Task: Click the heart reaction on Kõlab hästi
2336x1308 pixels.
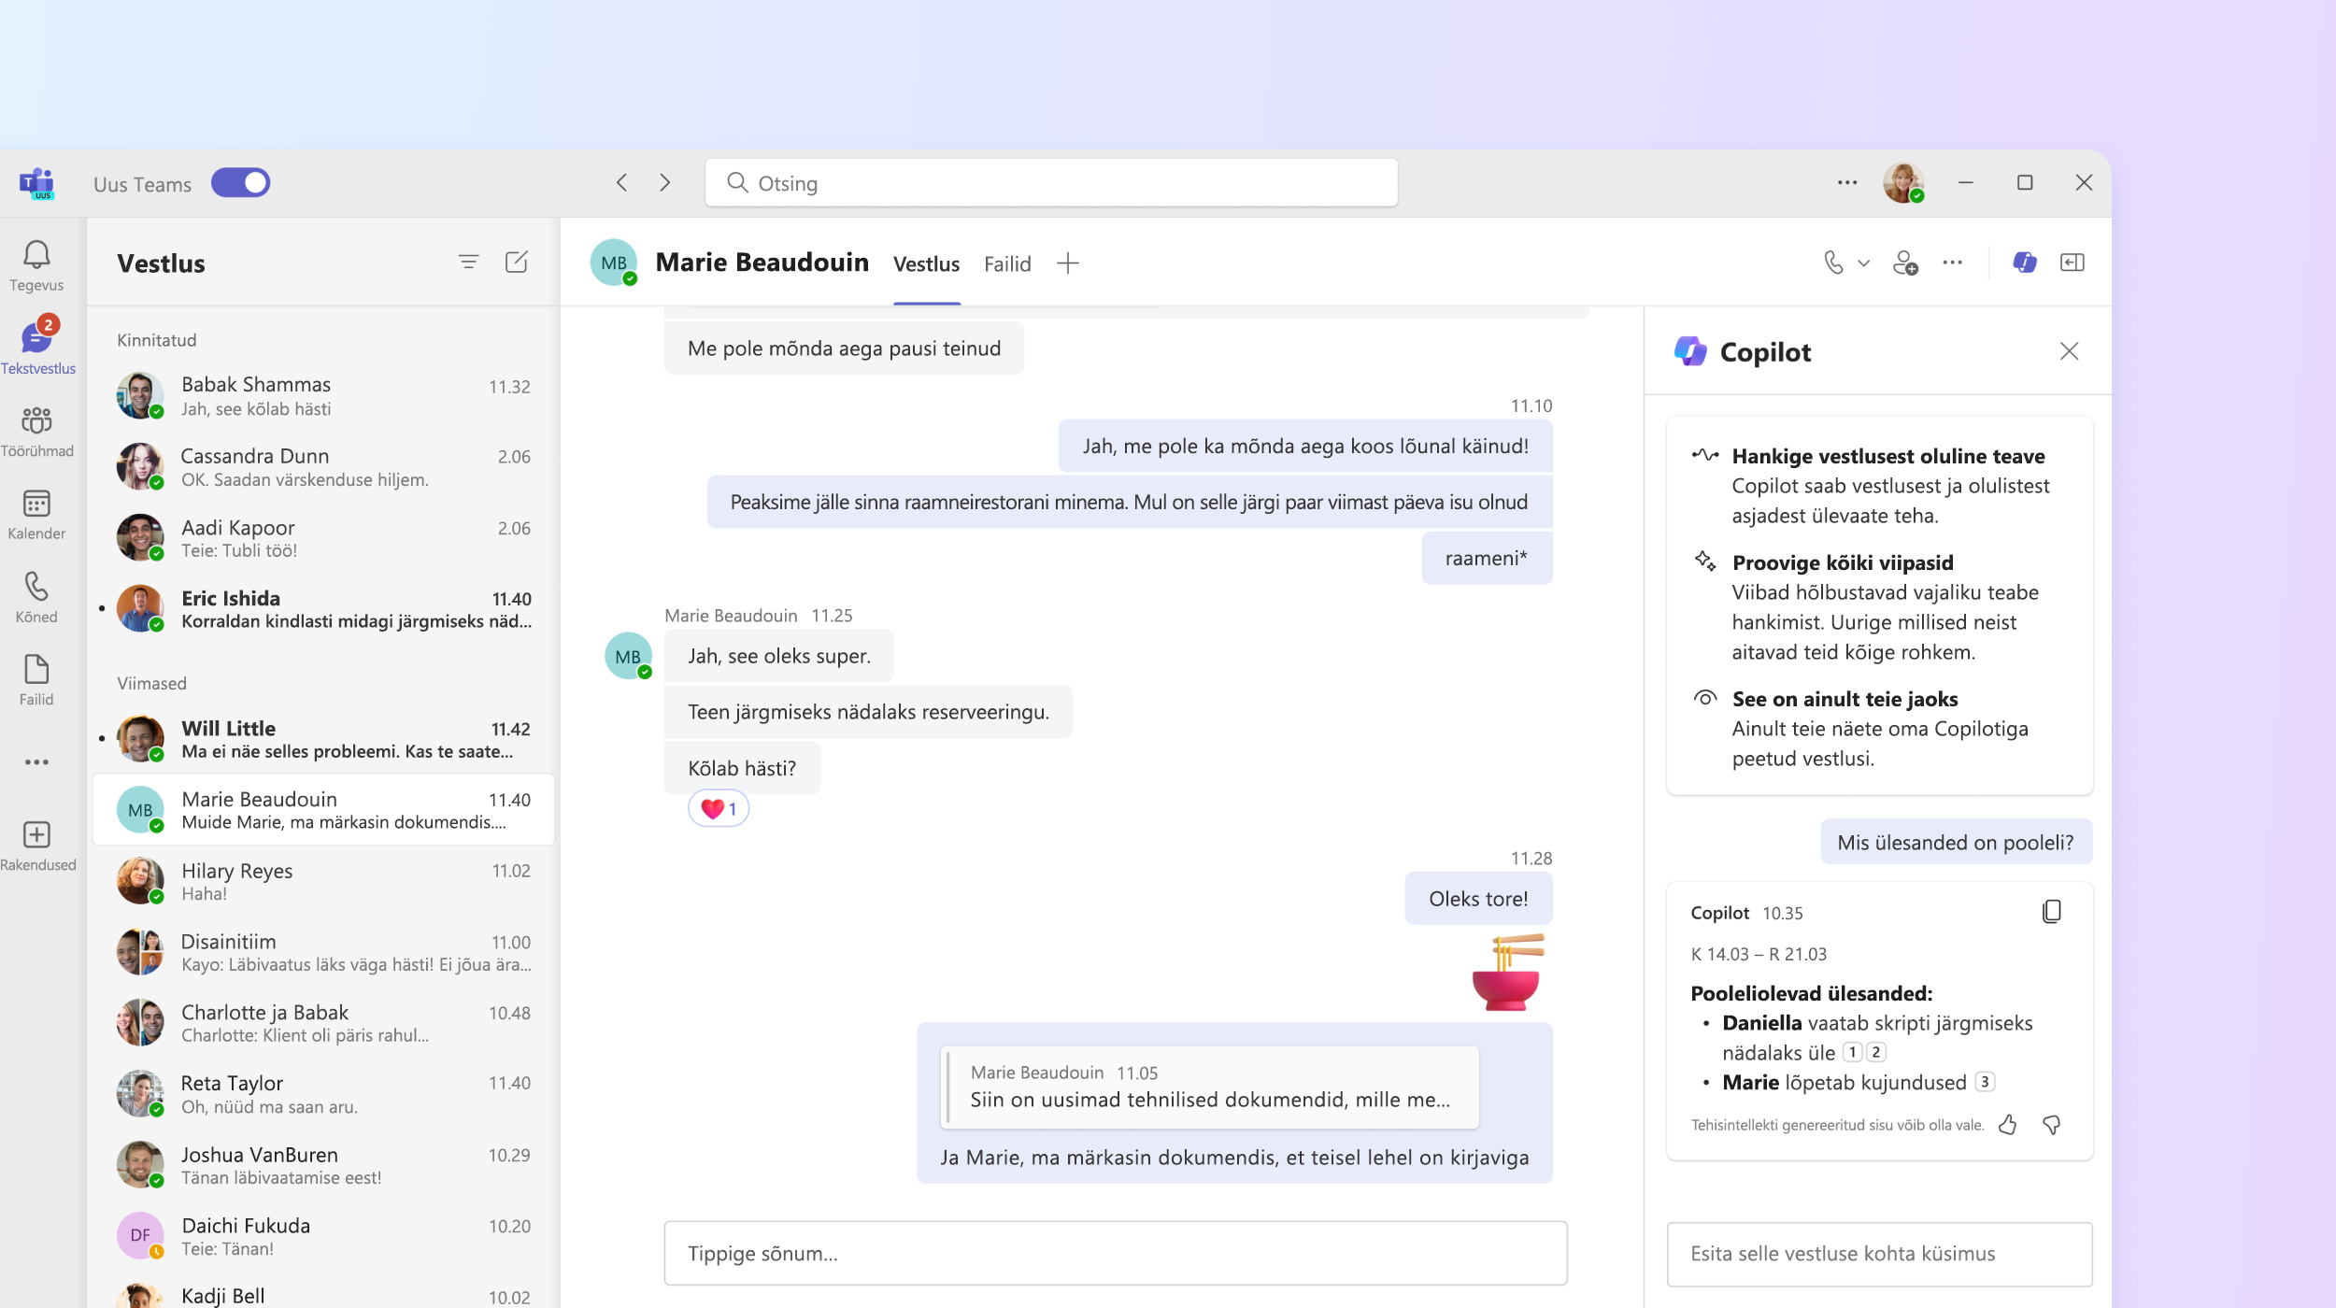Action: (719, 808)
